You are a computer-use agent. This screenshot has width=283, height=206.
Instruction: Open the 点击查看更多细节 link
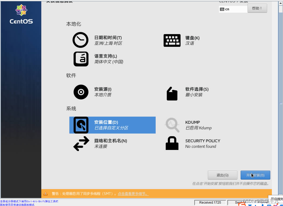point(133,194)
